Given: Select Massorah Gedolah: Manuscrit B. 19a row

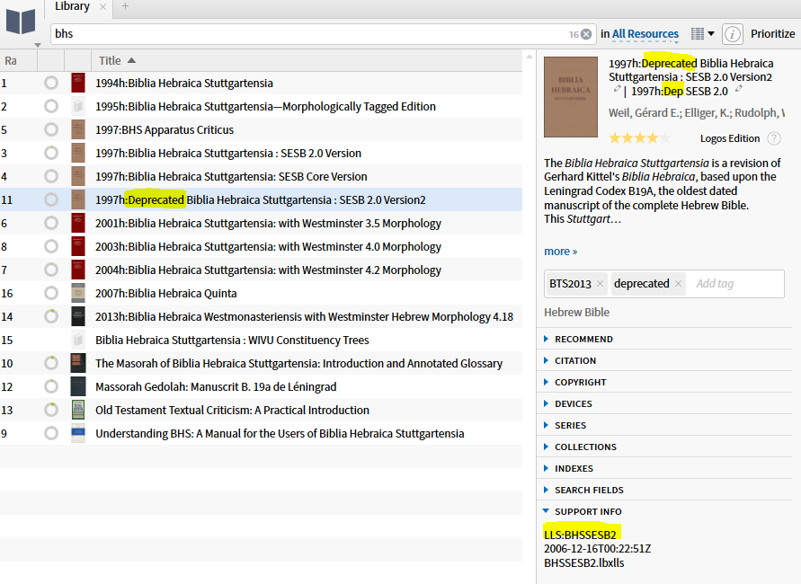Looking at the screenshot, I should 261,386.
